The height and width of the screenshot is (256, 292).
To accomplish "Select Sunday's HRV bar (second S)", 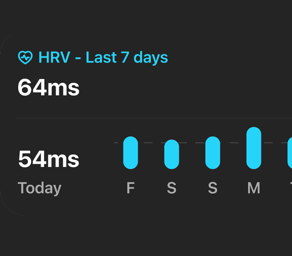I will pyautogui.click(x=213, y=152).
